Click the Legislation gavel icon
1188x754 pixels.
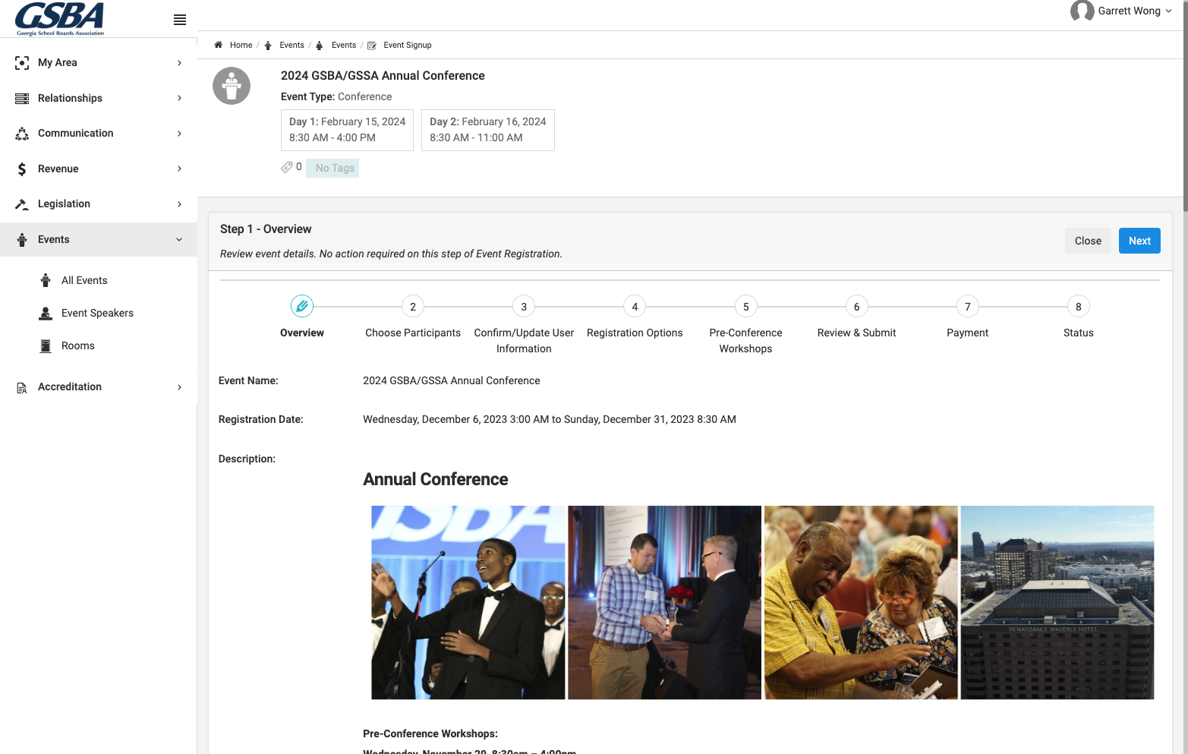(x=22, y=204)
